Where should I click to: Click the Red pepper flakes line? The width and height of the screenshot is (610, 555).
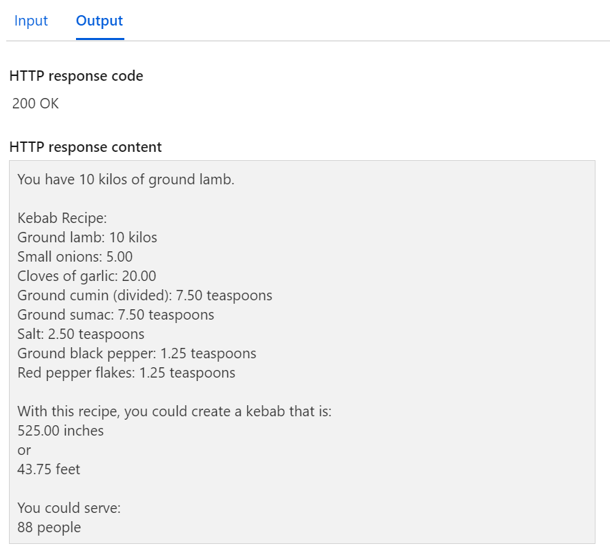tap(126, 373)
